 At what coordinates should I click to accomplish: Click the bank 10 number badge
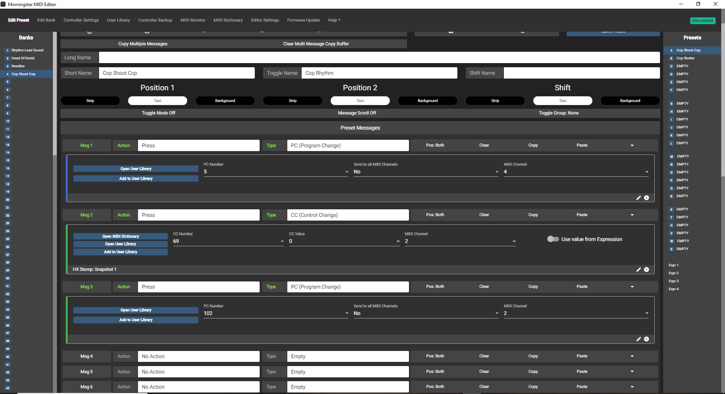click(x=7, y=121)
